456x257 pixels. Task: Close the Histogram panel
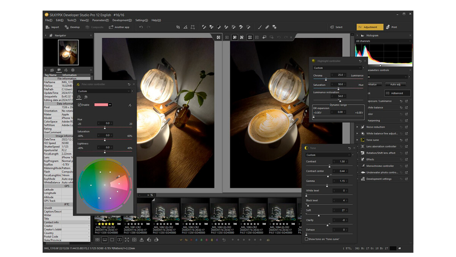pos(410,35)
